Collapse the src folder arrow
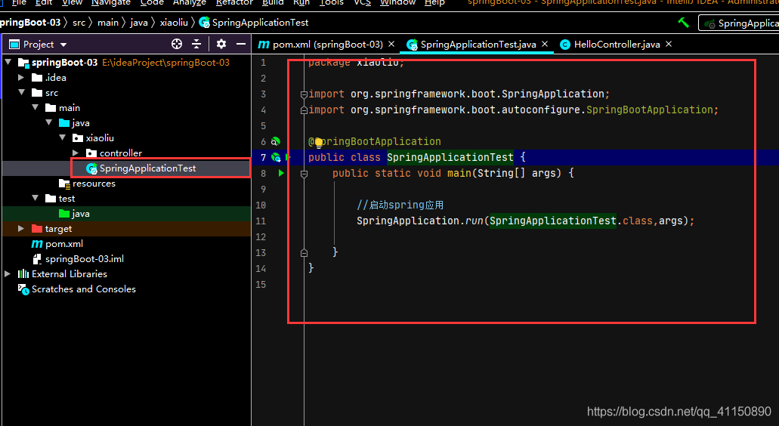779x426 pixels. pos(22,92)
